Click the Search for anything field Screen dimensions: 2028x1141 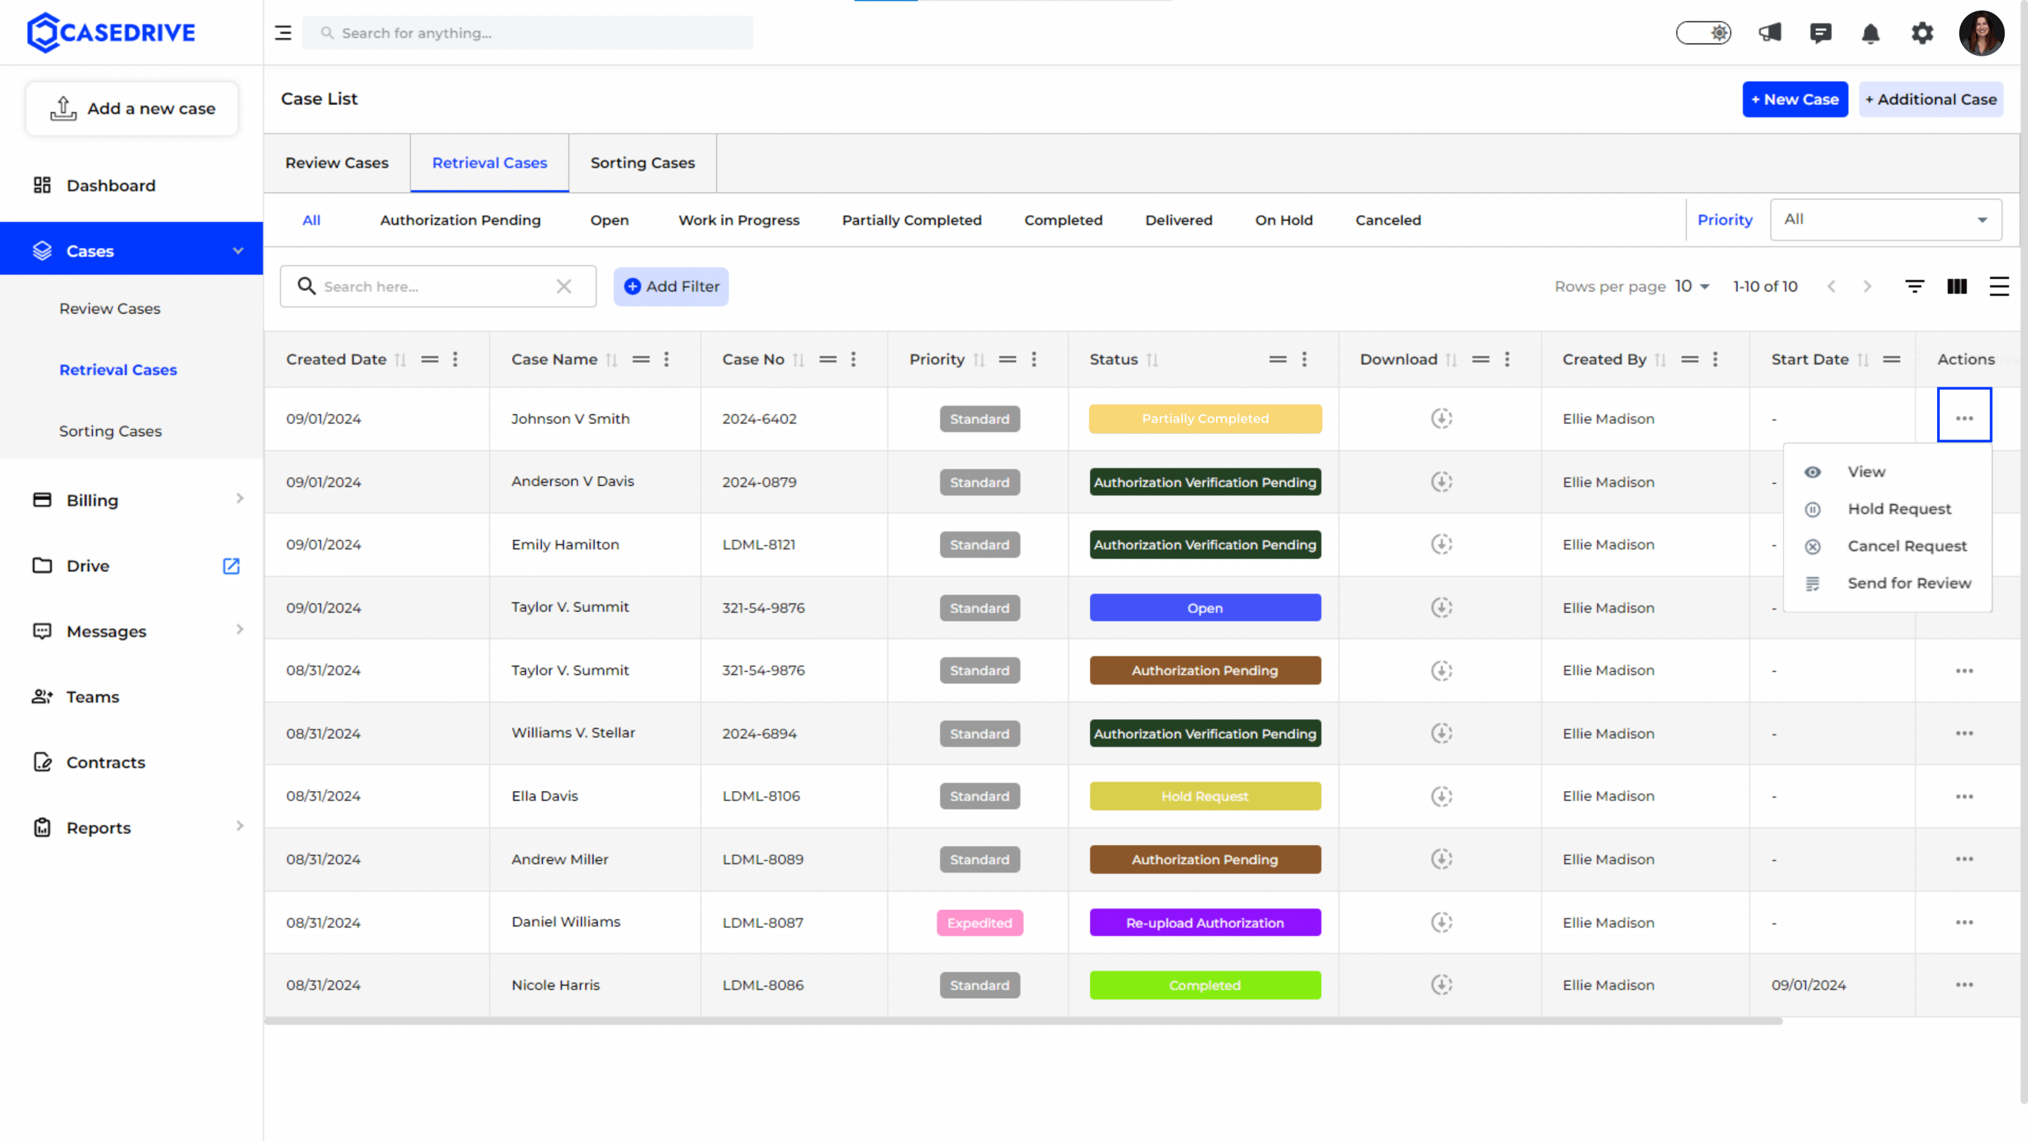click(527, 33)
